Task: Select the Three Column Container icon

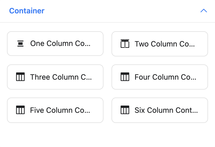Action: (20, 77)
